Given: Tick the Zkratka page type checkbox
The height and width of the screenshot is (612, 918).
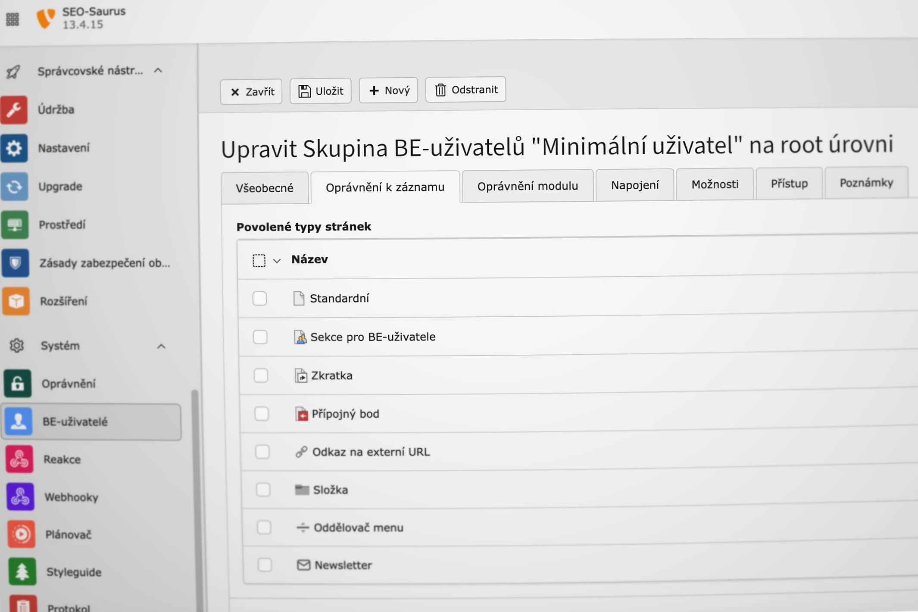Looking at the screenshot, I should (261, 375).
